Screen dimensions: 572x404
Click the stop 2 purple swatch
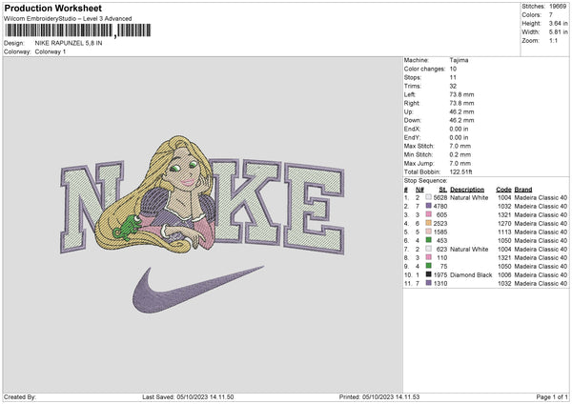(428, 206)
